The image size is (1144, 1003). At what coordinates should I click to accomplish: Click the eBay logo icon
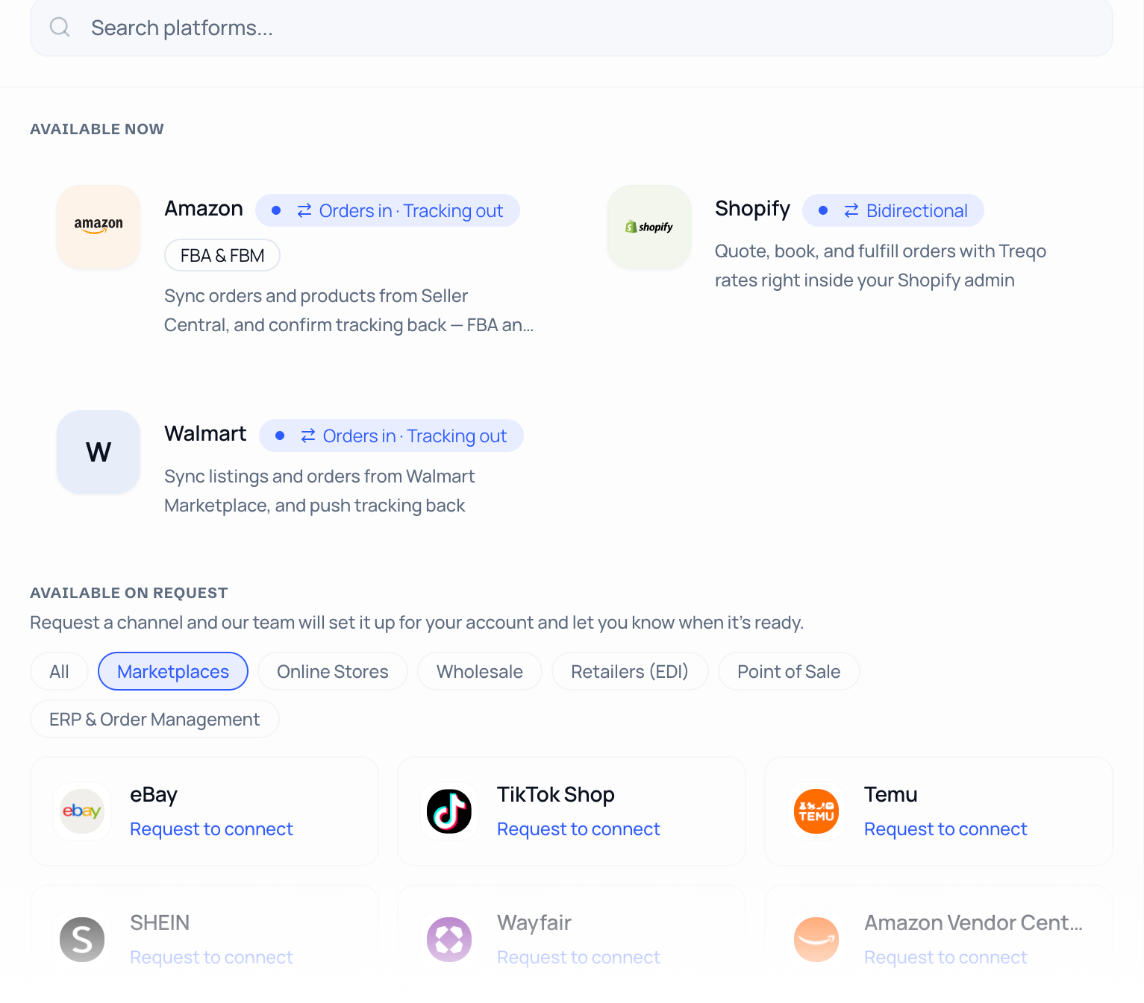pyautogui.click(x=82, y=811)
